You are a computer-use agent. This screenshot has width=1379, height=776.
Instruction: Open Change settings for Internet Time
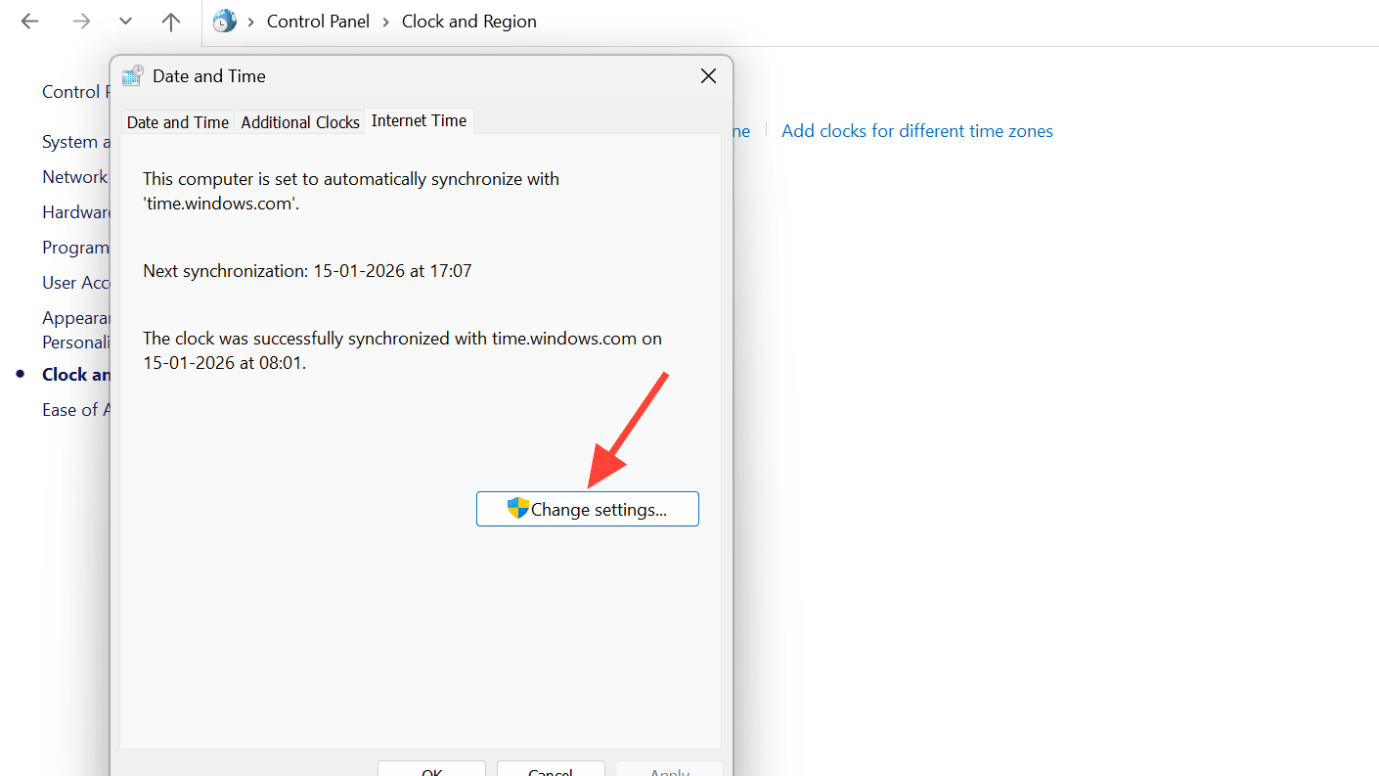pos(587,508)
